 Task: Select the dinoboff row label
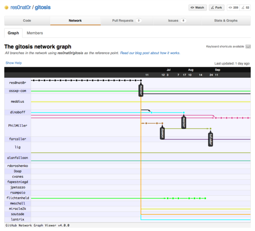pyautogui.click(x=17, y=112)
